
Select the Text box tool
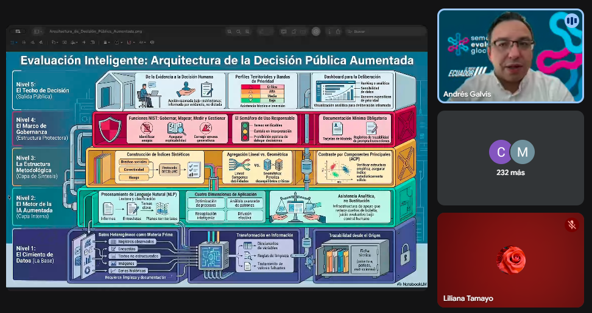(x=65, y=43)
